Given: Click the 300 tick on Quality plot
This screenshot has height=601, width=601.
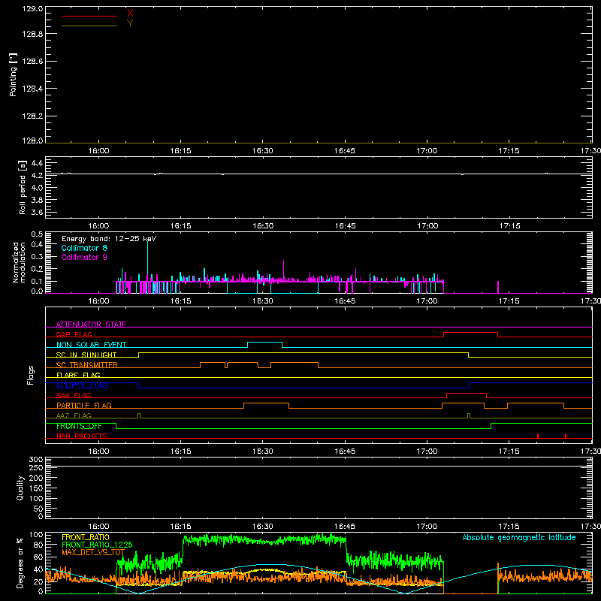Looking at the screenshot, I should click(36, 460).
